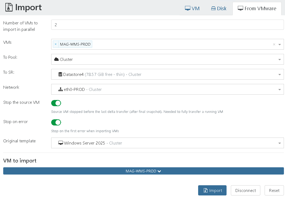Switch to the VM tab
The width and height of the screenshot is (285, 200).
pyautogui.click(x=192, y=8)
